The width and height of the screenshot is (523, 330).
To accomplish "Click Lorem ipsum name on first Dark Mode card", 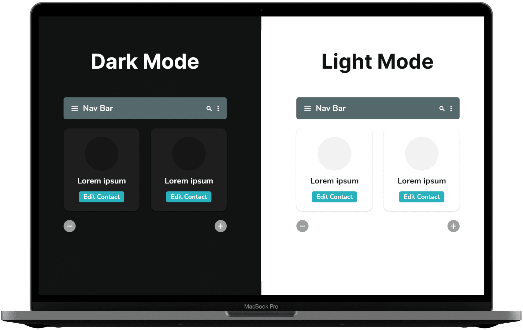I will [x=102, y=181].
